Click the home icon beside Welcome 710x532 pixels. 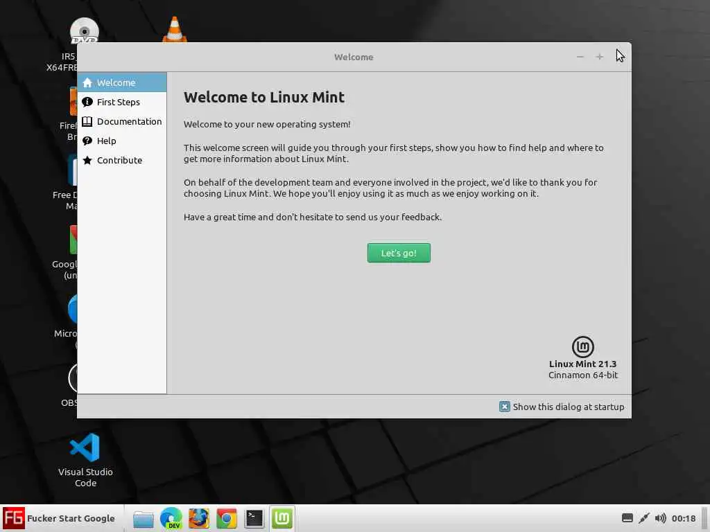[87, 83]
